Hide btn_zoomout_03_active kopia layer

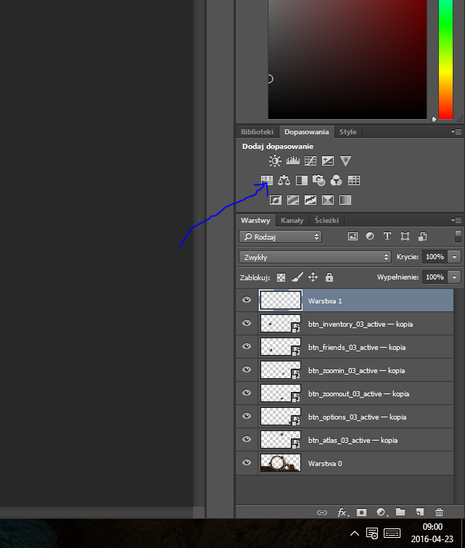[247, 393]
